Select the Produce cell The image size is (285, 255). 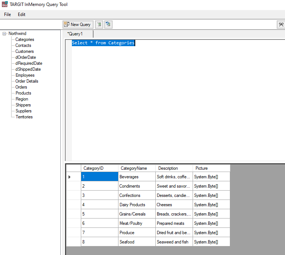[x=137, y=233]
